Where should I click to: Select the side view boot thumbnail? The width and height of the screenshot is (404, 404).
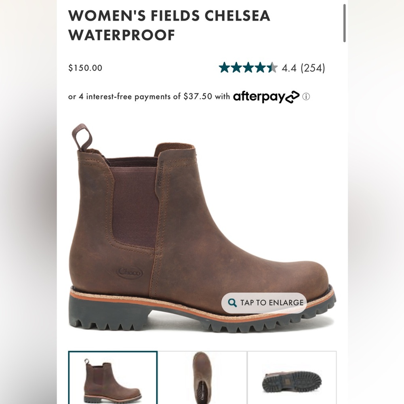[x=113, y=378]
